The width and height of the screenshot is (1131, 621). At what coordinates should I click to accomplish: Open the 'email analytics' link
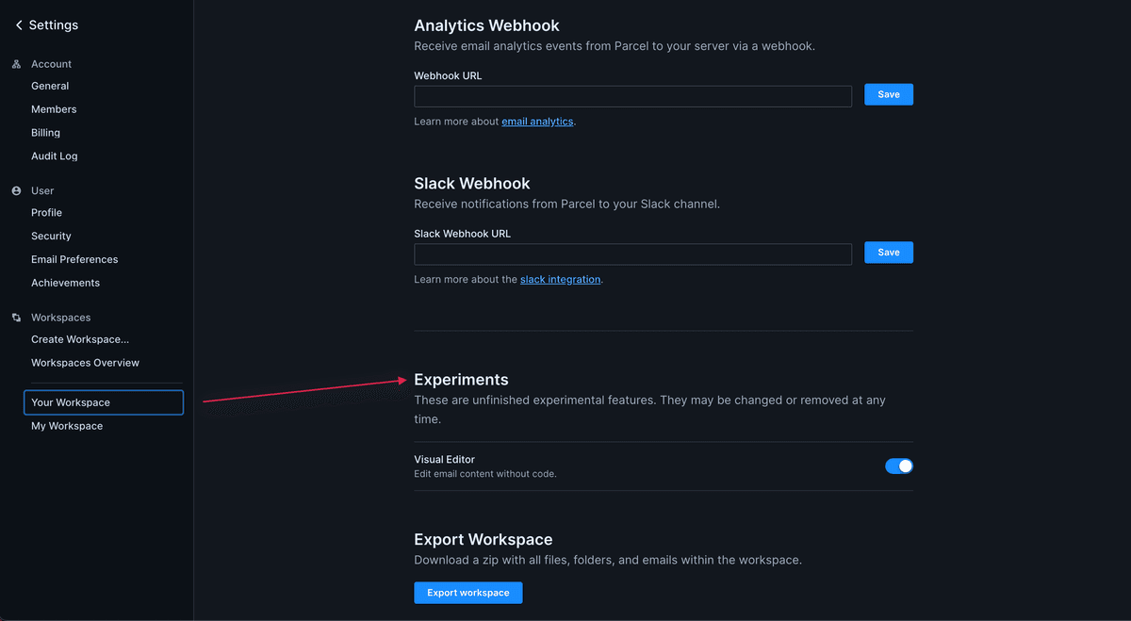click(537, 121)
